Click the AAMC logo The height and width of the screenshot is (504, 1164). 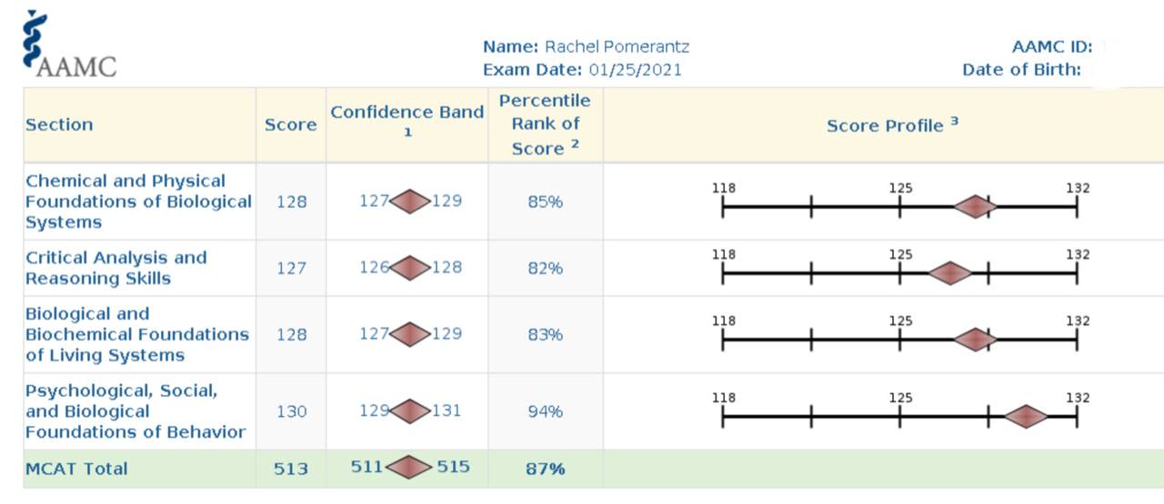click(x=69, y=44)
